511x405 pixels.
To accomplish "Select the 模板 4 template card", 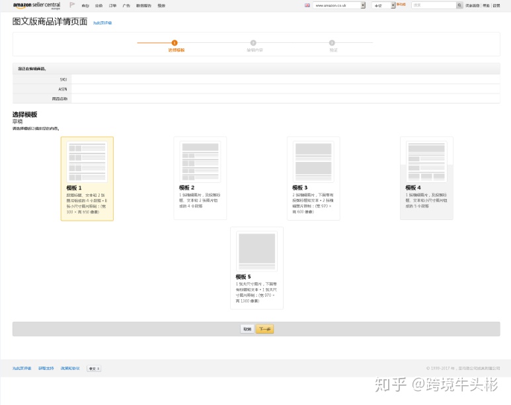I will [x=426, y=178].
